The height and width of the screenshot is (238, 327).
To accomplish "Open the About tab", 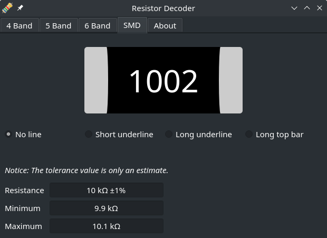I will [165, 25].
